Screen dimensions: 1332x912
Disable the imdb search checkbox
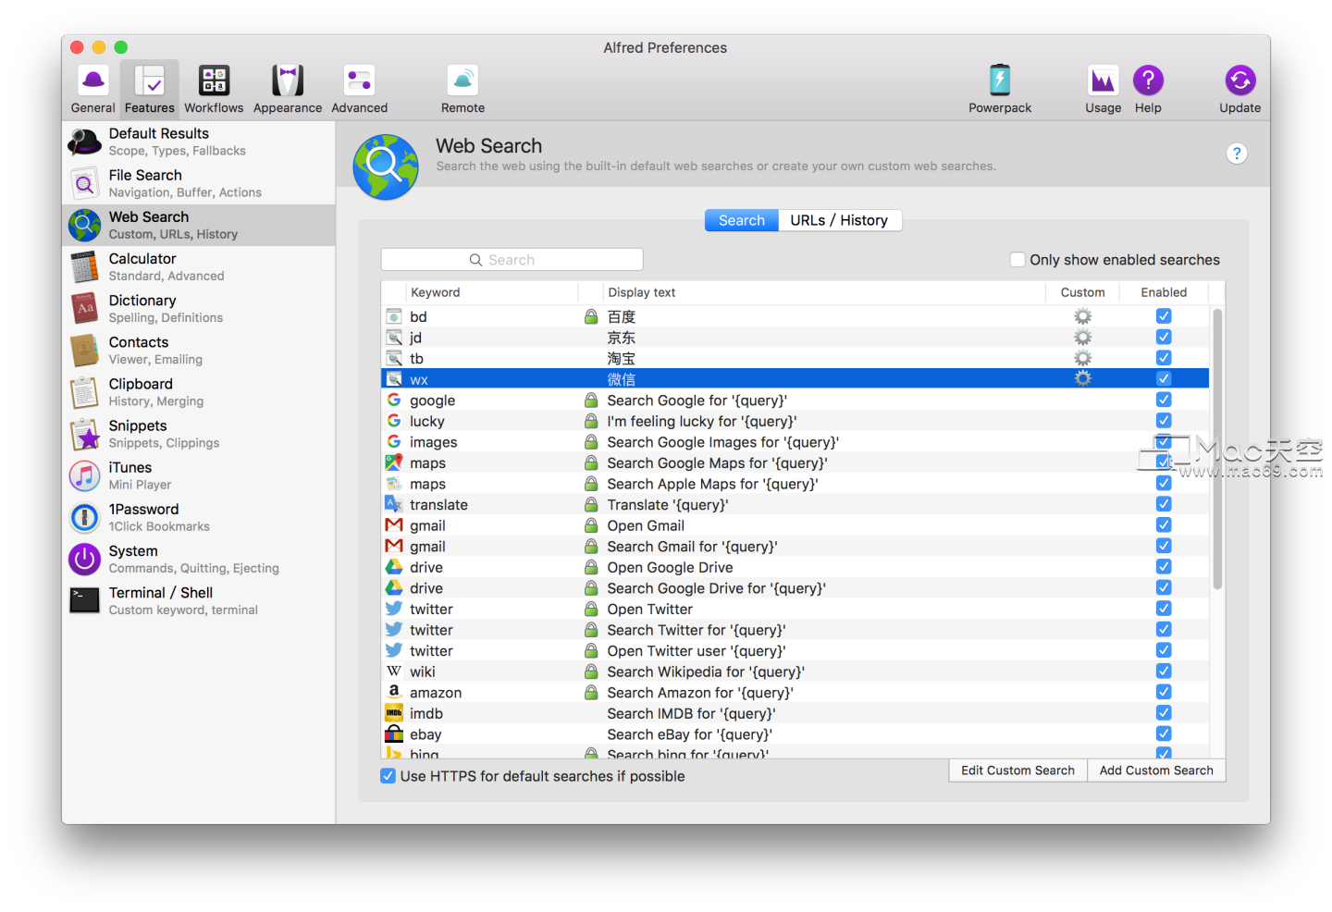tap(1164, 712)
